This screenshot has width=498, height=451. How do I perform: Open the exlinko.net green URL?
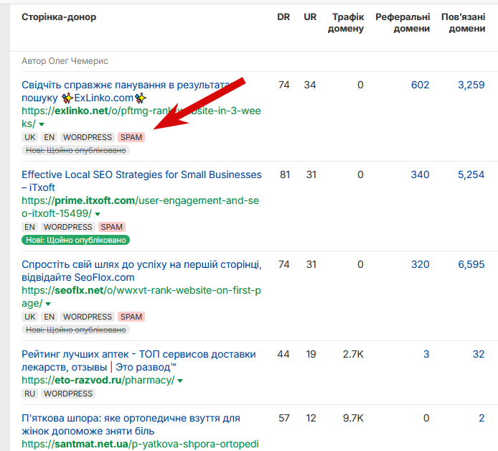[x=141, y=117]
